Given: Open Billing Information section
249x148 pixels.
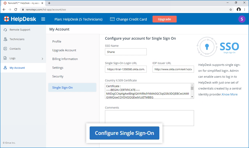Looking at the screenshot, I should click(x=65, y=59).
